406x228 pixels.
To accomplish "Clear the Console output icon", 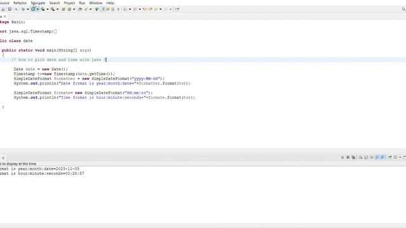I will pyautogui.click(x=360, y=157).
